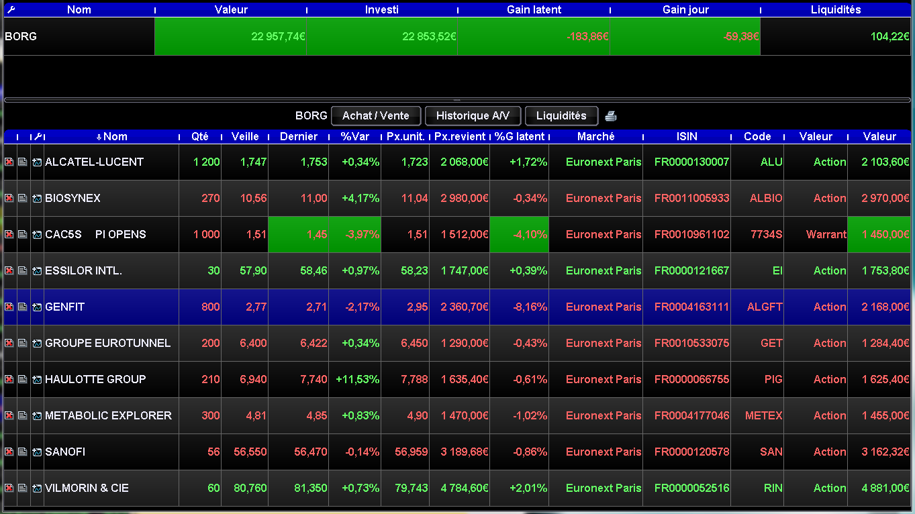Sort by the Dernier column header
The width and height of the screenshot is (915, 514).
pos(299,136)
